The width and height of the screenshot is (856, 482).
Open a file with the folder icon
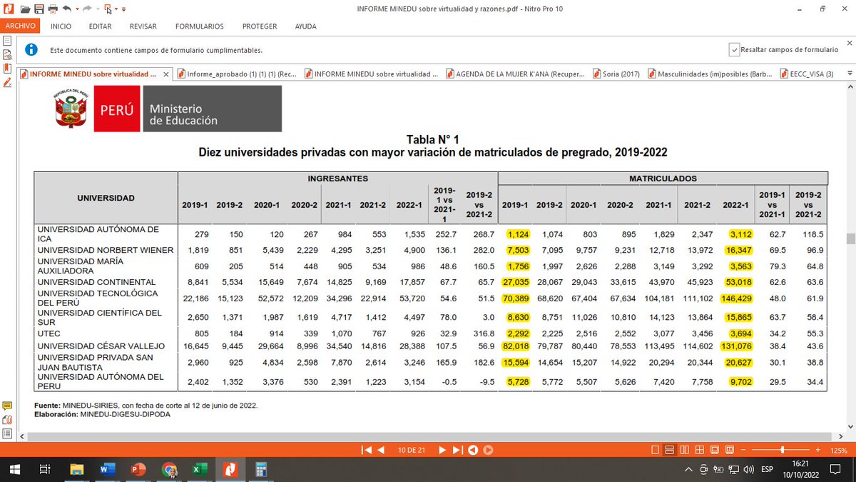[x=25, y=9]
